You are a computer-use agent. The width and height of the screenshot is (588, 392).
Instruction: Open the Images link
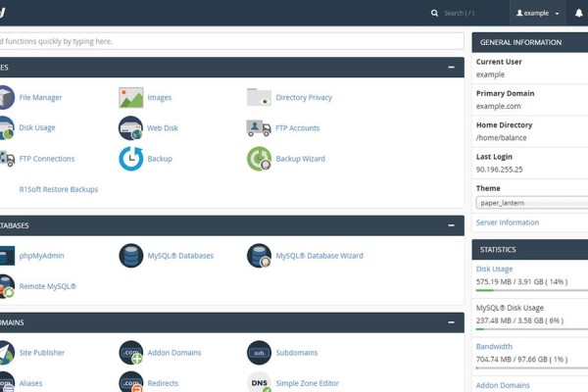pyautogui.click(x=160, y=98)
